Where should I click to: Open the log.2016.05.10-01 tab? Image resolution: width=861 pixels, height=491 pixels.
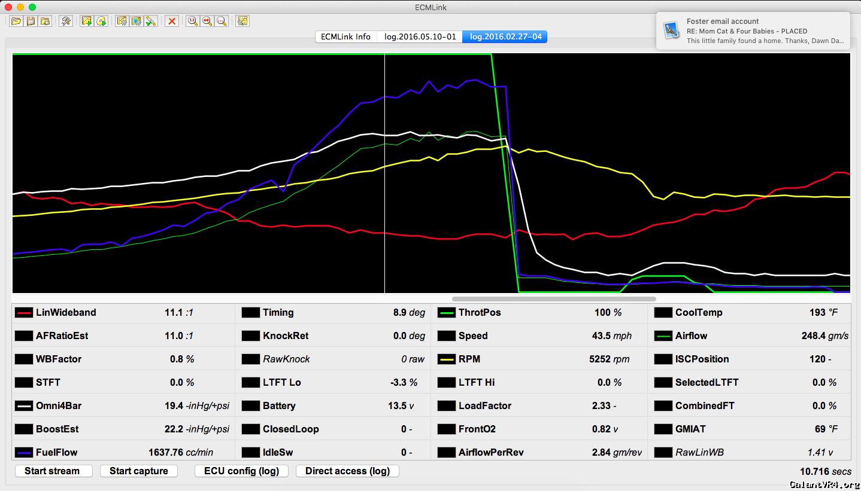pyautogui.click(x=420, y=36)
